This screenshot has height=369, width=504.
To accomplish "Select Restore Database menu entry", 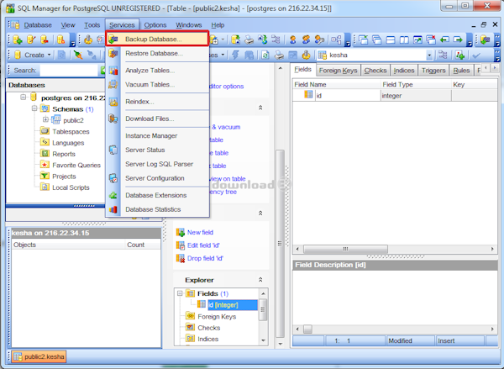I will point(154,54).
